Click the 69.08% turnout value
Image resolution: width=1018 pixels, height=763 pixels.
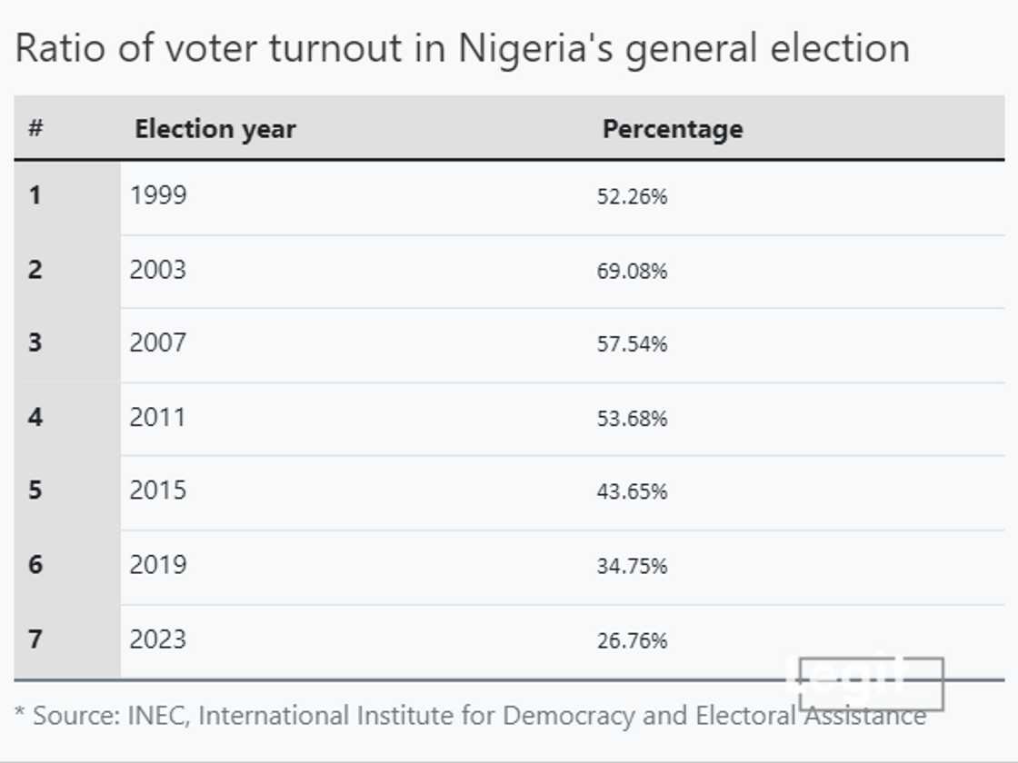click(632, 271)
